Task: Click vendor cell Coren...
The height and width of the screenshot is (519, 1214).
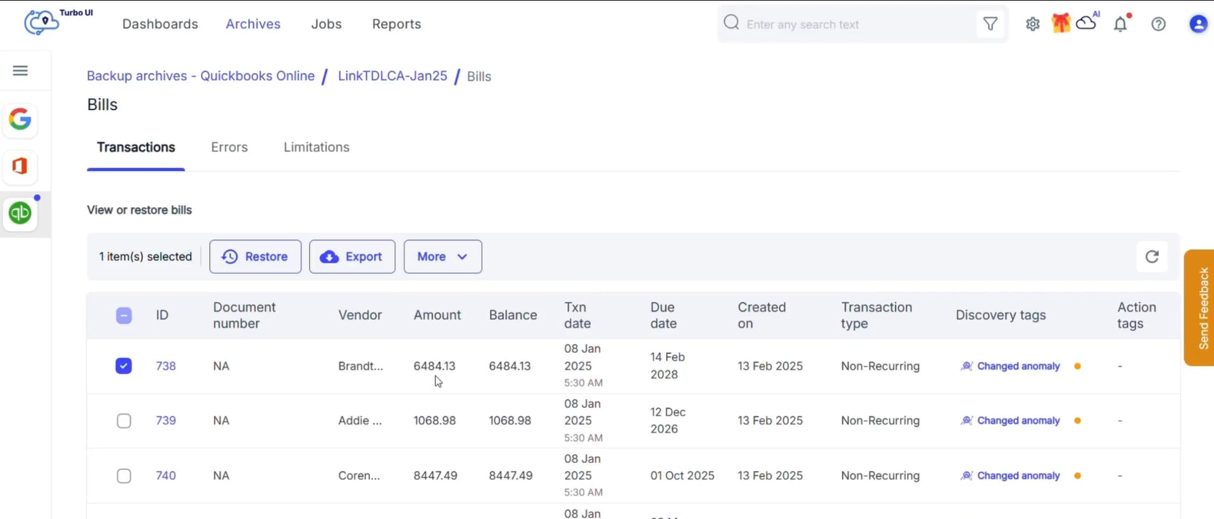Action: 359,475
